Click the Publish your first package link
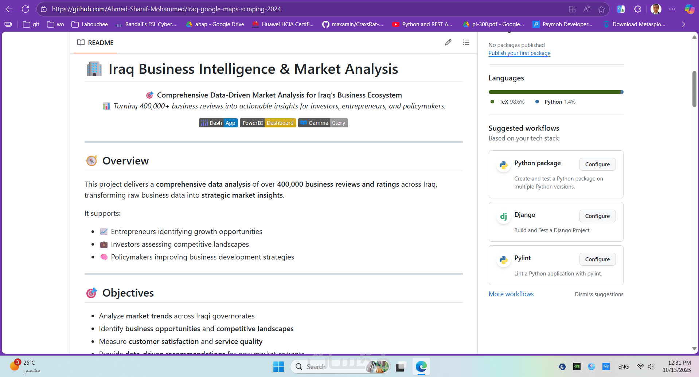The width and height of the screenshot is (699, 377). (519, 53)
